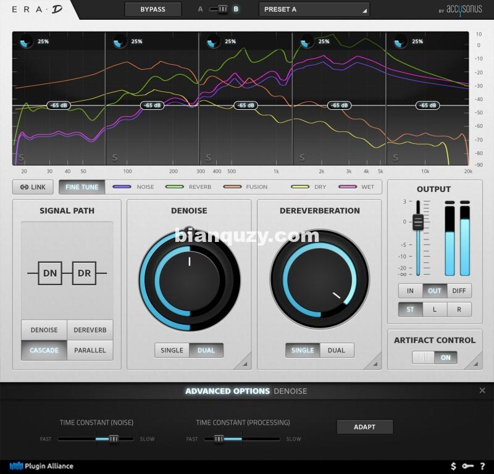Click the fourth band's -65 dB threshold handle
Screen dimensions: 494x474
point(339,105)
